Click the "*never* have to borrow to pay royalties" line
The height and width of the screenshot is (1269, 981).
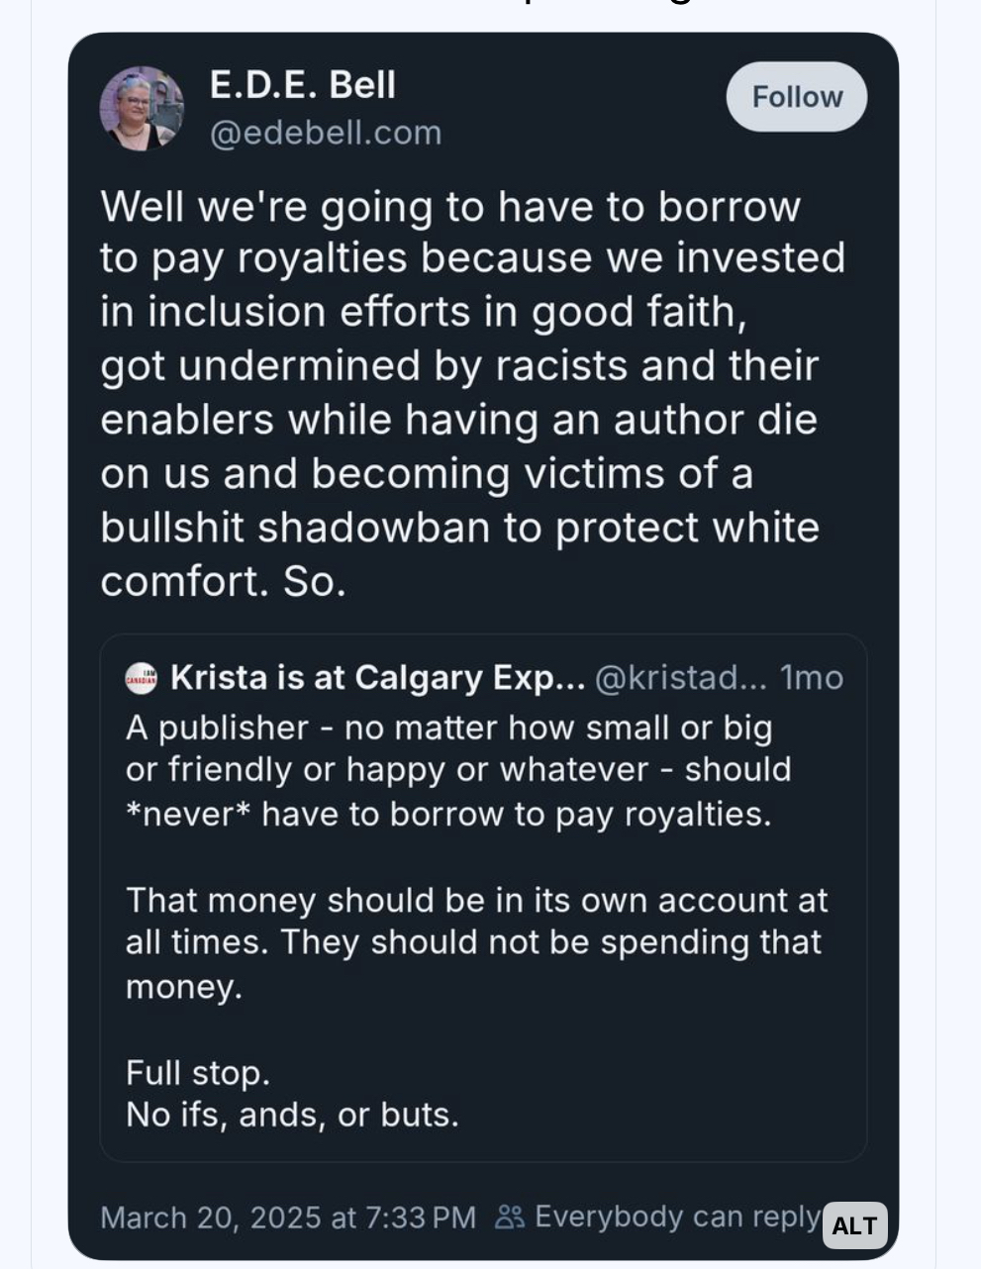[x=447, y=814]
